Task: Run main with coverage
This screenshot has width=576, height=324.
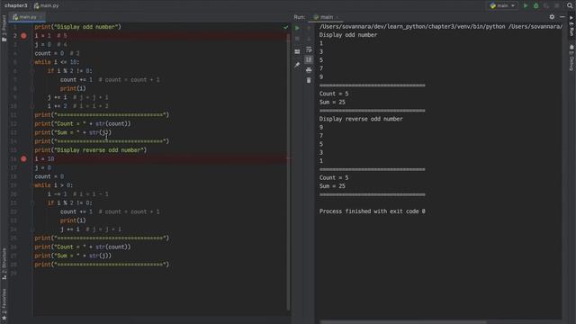Action: (x=546, y=5)
